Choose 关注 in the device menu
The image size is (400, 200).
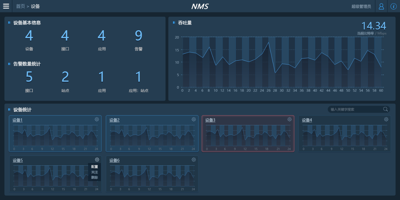coord(94,172)
